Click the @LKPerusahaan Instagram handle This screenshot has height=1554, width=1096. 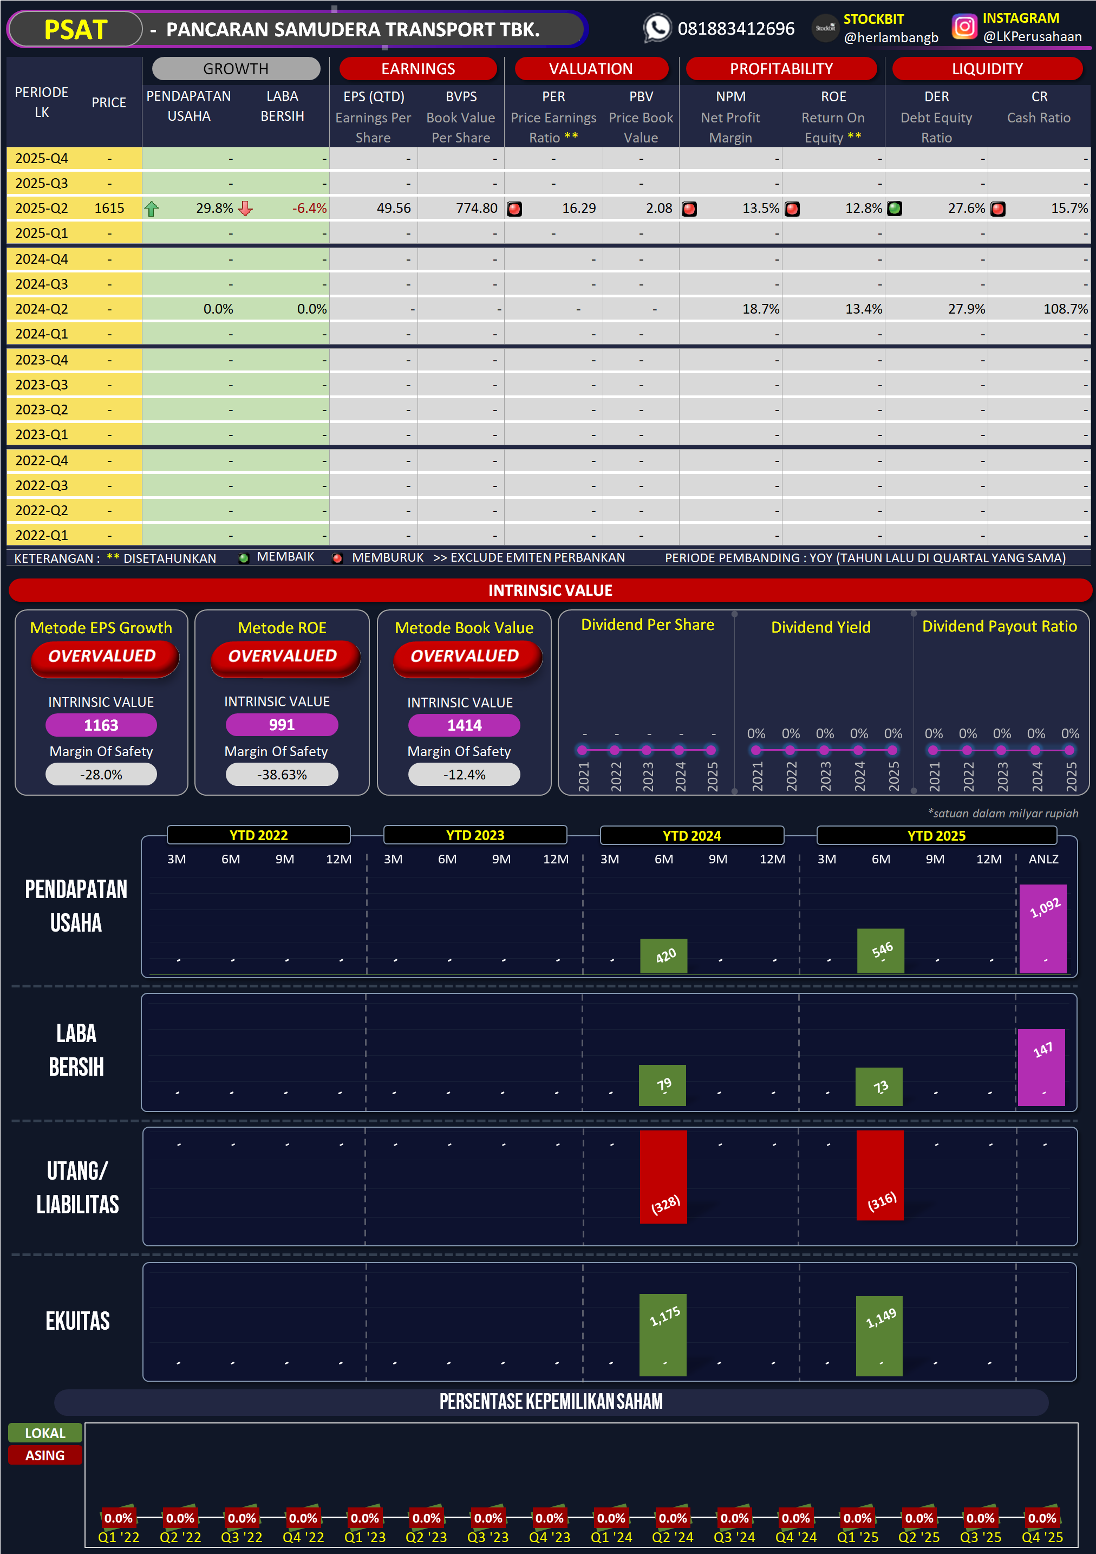1033,36
